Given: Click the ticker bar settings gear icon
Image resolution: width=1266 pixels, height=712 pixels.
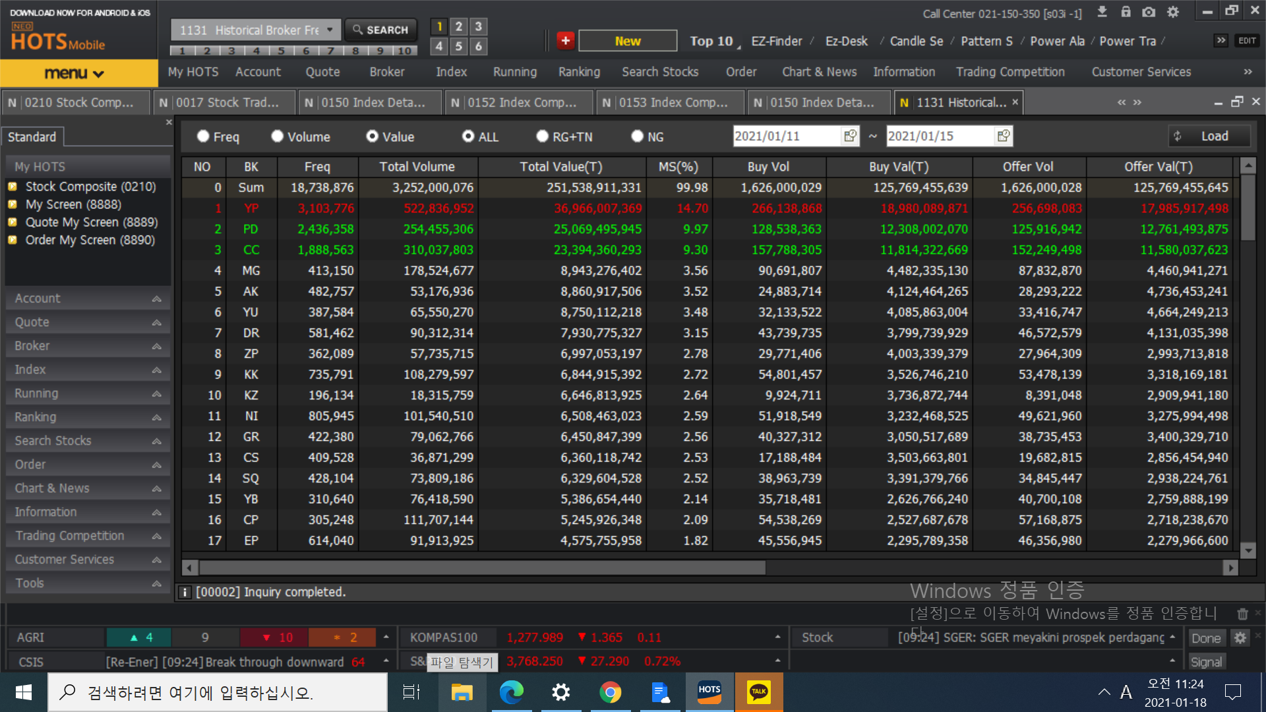Looking at the screenshot, I should (x=1240, y=638).
